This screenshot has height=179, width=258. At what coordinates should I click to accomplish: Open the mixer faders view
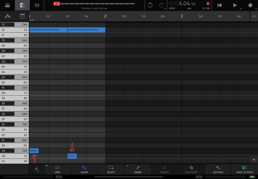point(37,5)
